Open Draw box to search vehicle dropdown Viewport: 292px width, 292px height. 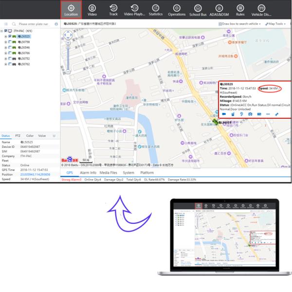pyautogui.click(x=238, y=23)
